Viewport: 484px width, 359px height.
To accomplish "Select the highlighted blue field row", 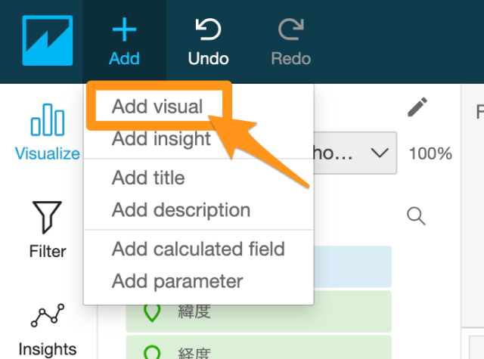I will (x=352, y=267).
